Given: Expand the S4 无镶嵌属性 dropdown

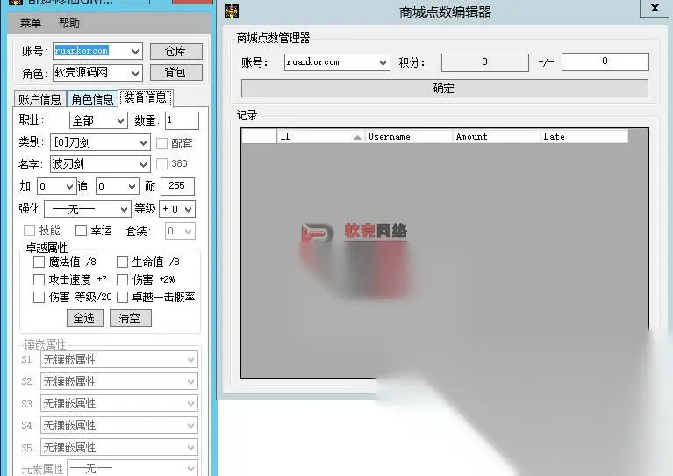Looking at the screenshot, I should pos(191,425).
